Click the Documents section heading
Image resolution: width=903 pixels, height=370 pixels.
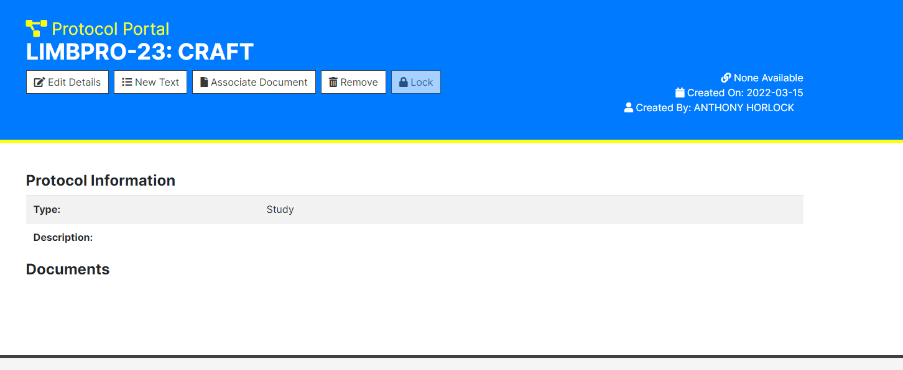pyautogui.click(x=67, y=269)
